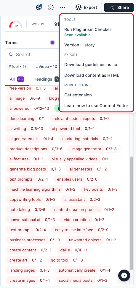This screenshot has width=136, height=288.
Task: Open Version History
Action: [x=79, y=45]
